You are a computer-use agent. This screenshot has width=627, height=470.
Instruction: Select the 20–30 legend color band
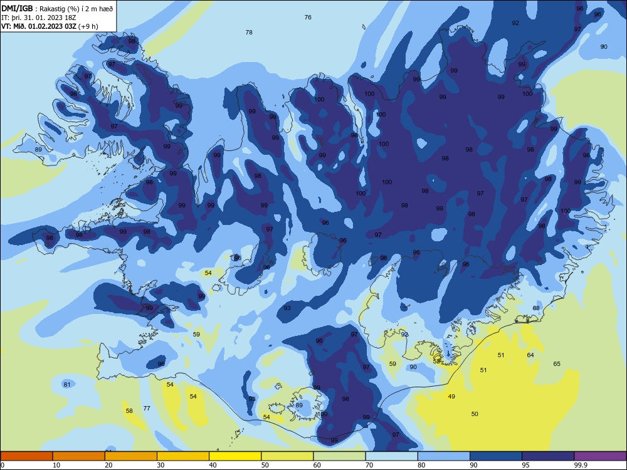131,456
